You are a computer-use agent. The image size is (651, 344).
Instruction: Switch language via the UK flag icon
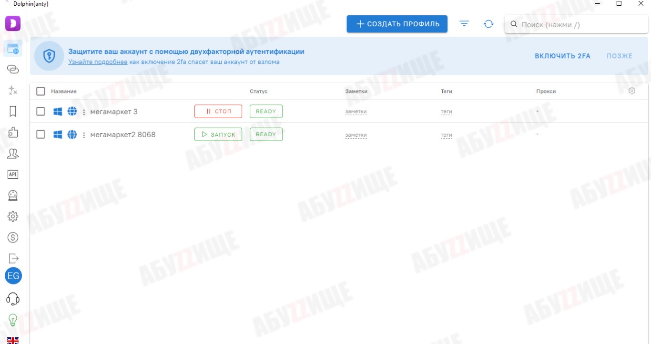(x=13, y=340)
